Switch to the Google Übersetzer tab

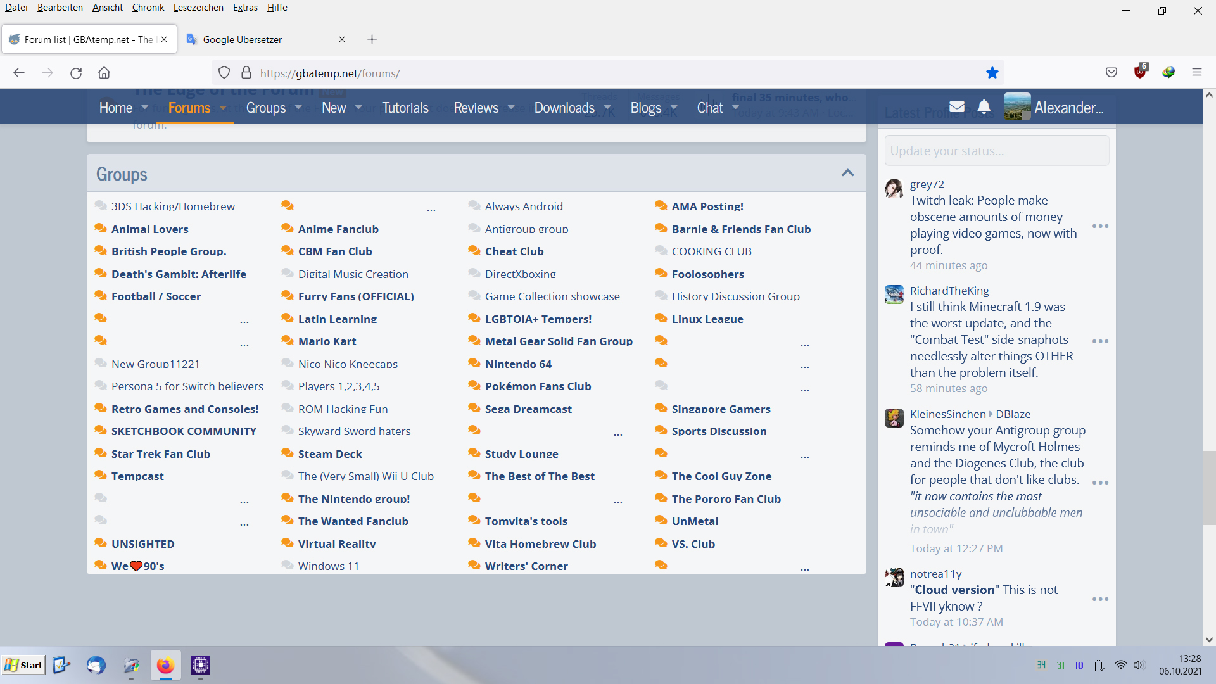(x=267, y=39)
